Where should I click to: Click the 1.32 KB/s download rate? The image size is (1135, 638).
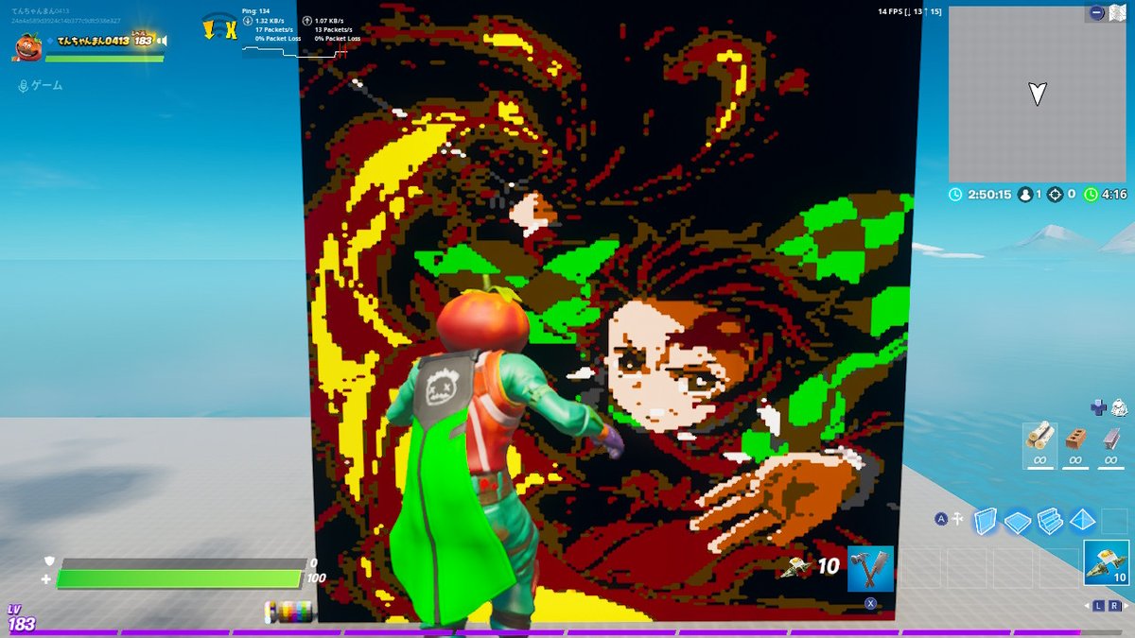[271, 20]
